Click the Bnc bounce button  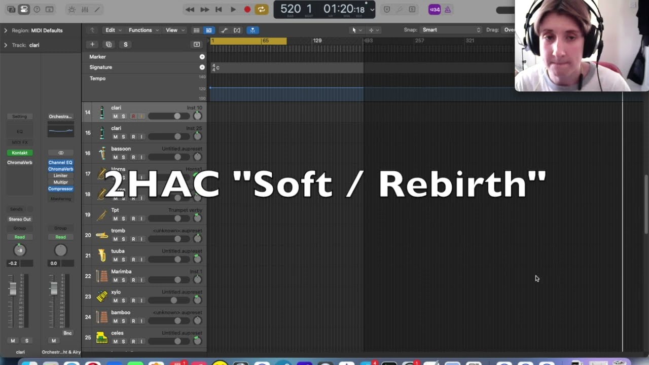[x=67, y=333]
